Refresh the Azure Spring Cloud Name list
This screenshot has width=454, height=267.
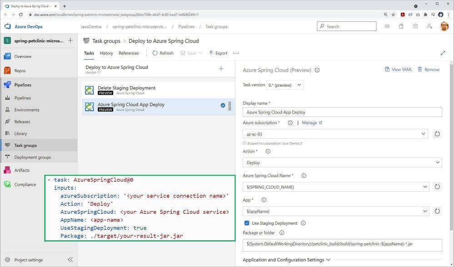point(437,187)
